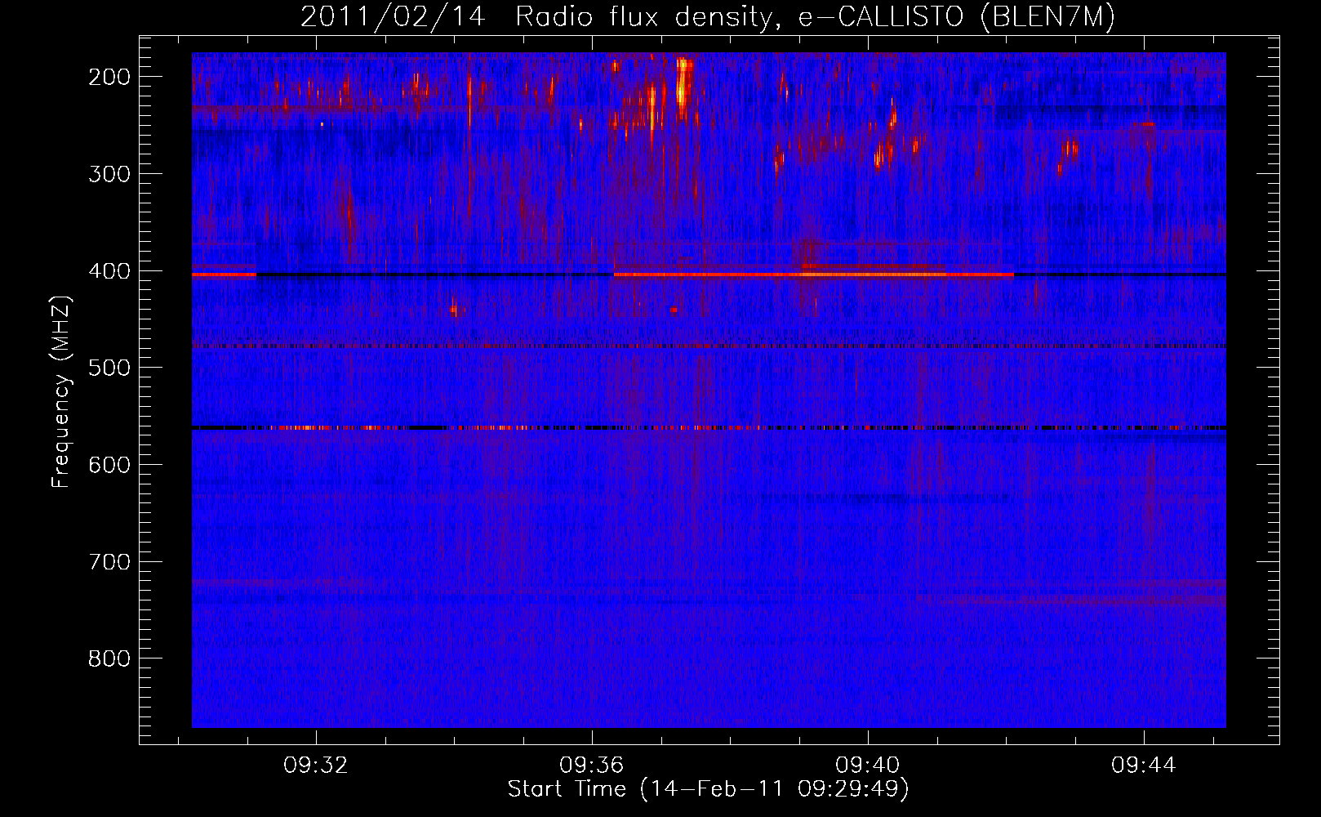Screen dimensions: 1321x817
Task: Click the 'Frequency (MHZ)' axis label
Action: 61,392
